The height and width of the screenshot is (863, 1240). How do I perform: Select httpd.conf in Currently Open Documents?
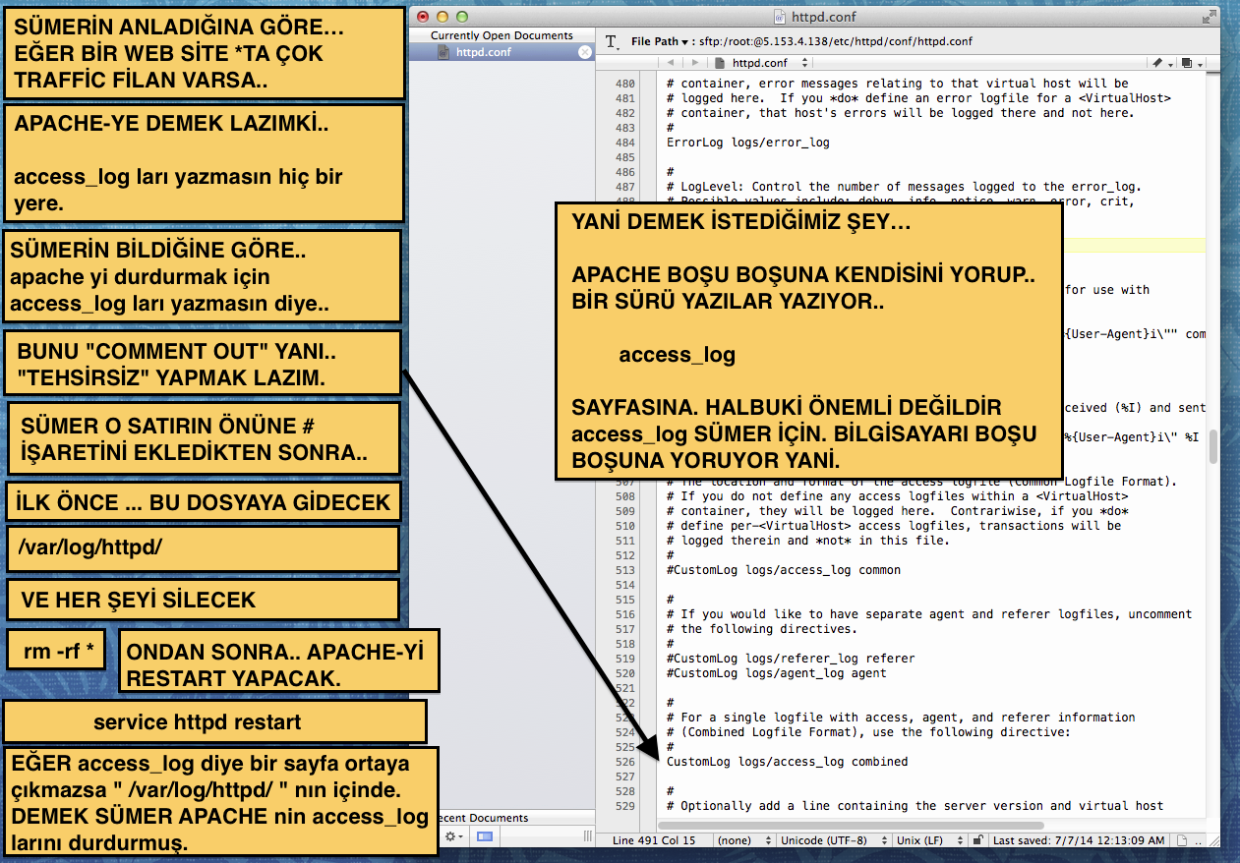tap(502, 52)
